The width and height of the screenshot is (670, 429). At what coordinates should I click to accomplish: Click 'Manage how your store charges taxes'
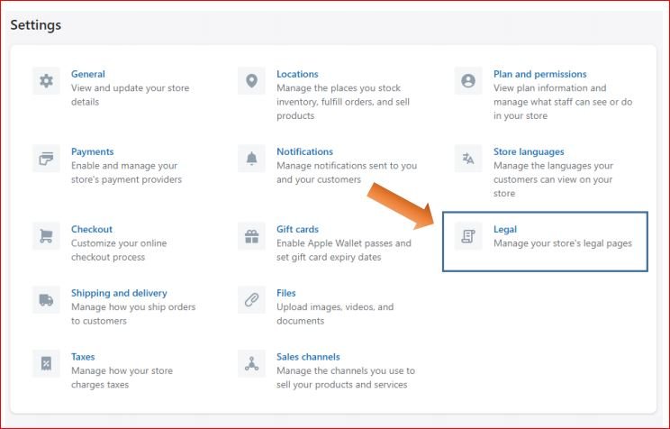coord(122,378)
